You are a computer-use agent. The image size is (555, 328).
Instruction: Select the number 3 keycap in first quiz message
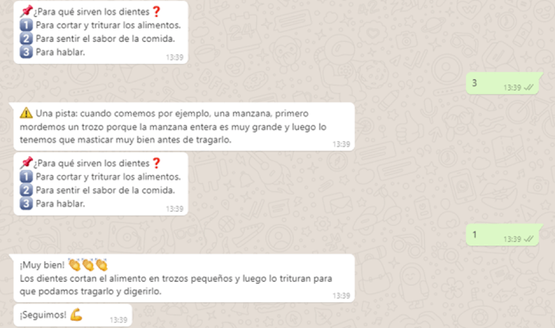click(26, 52)
